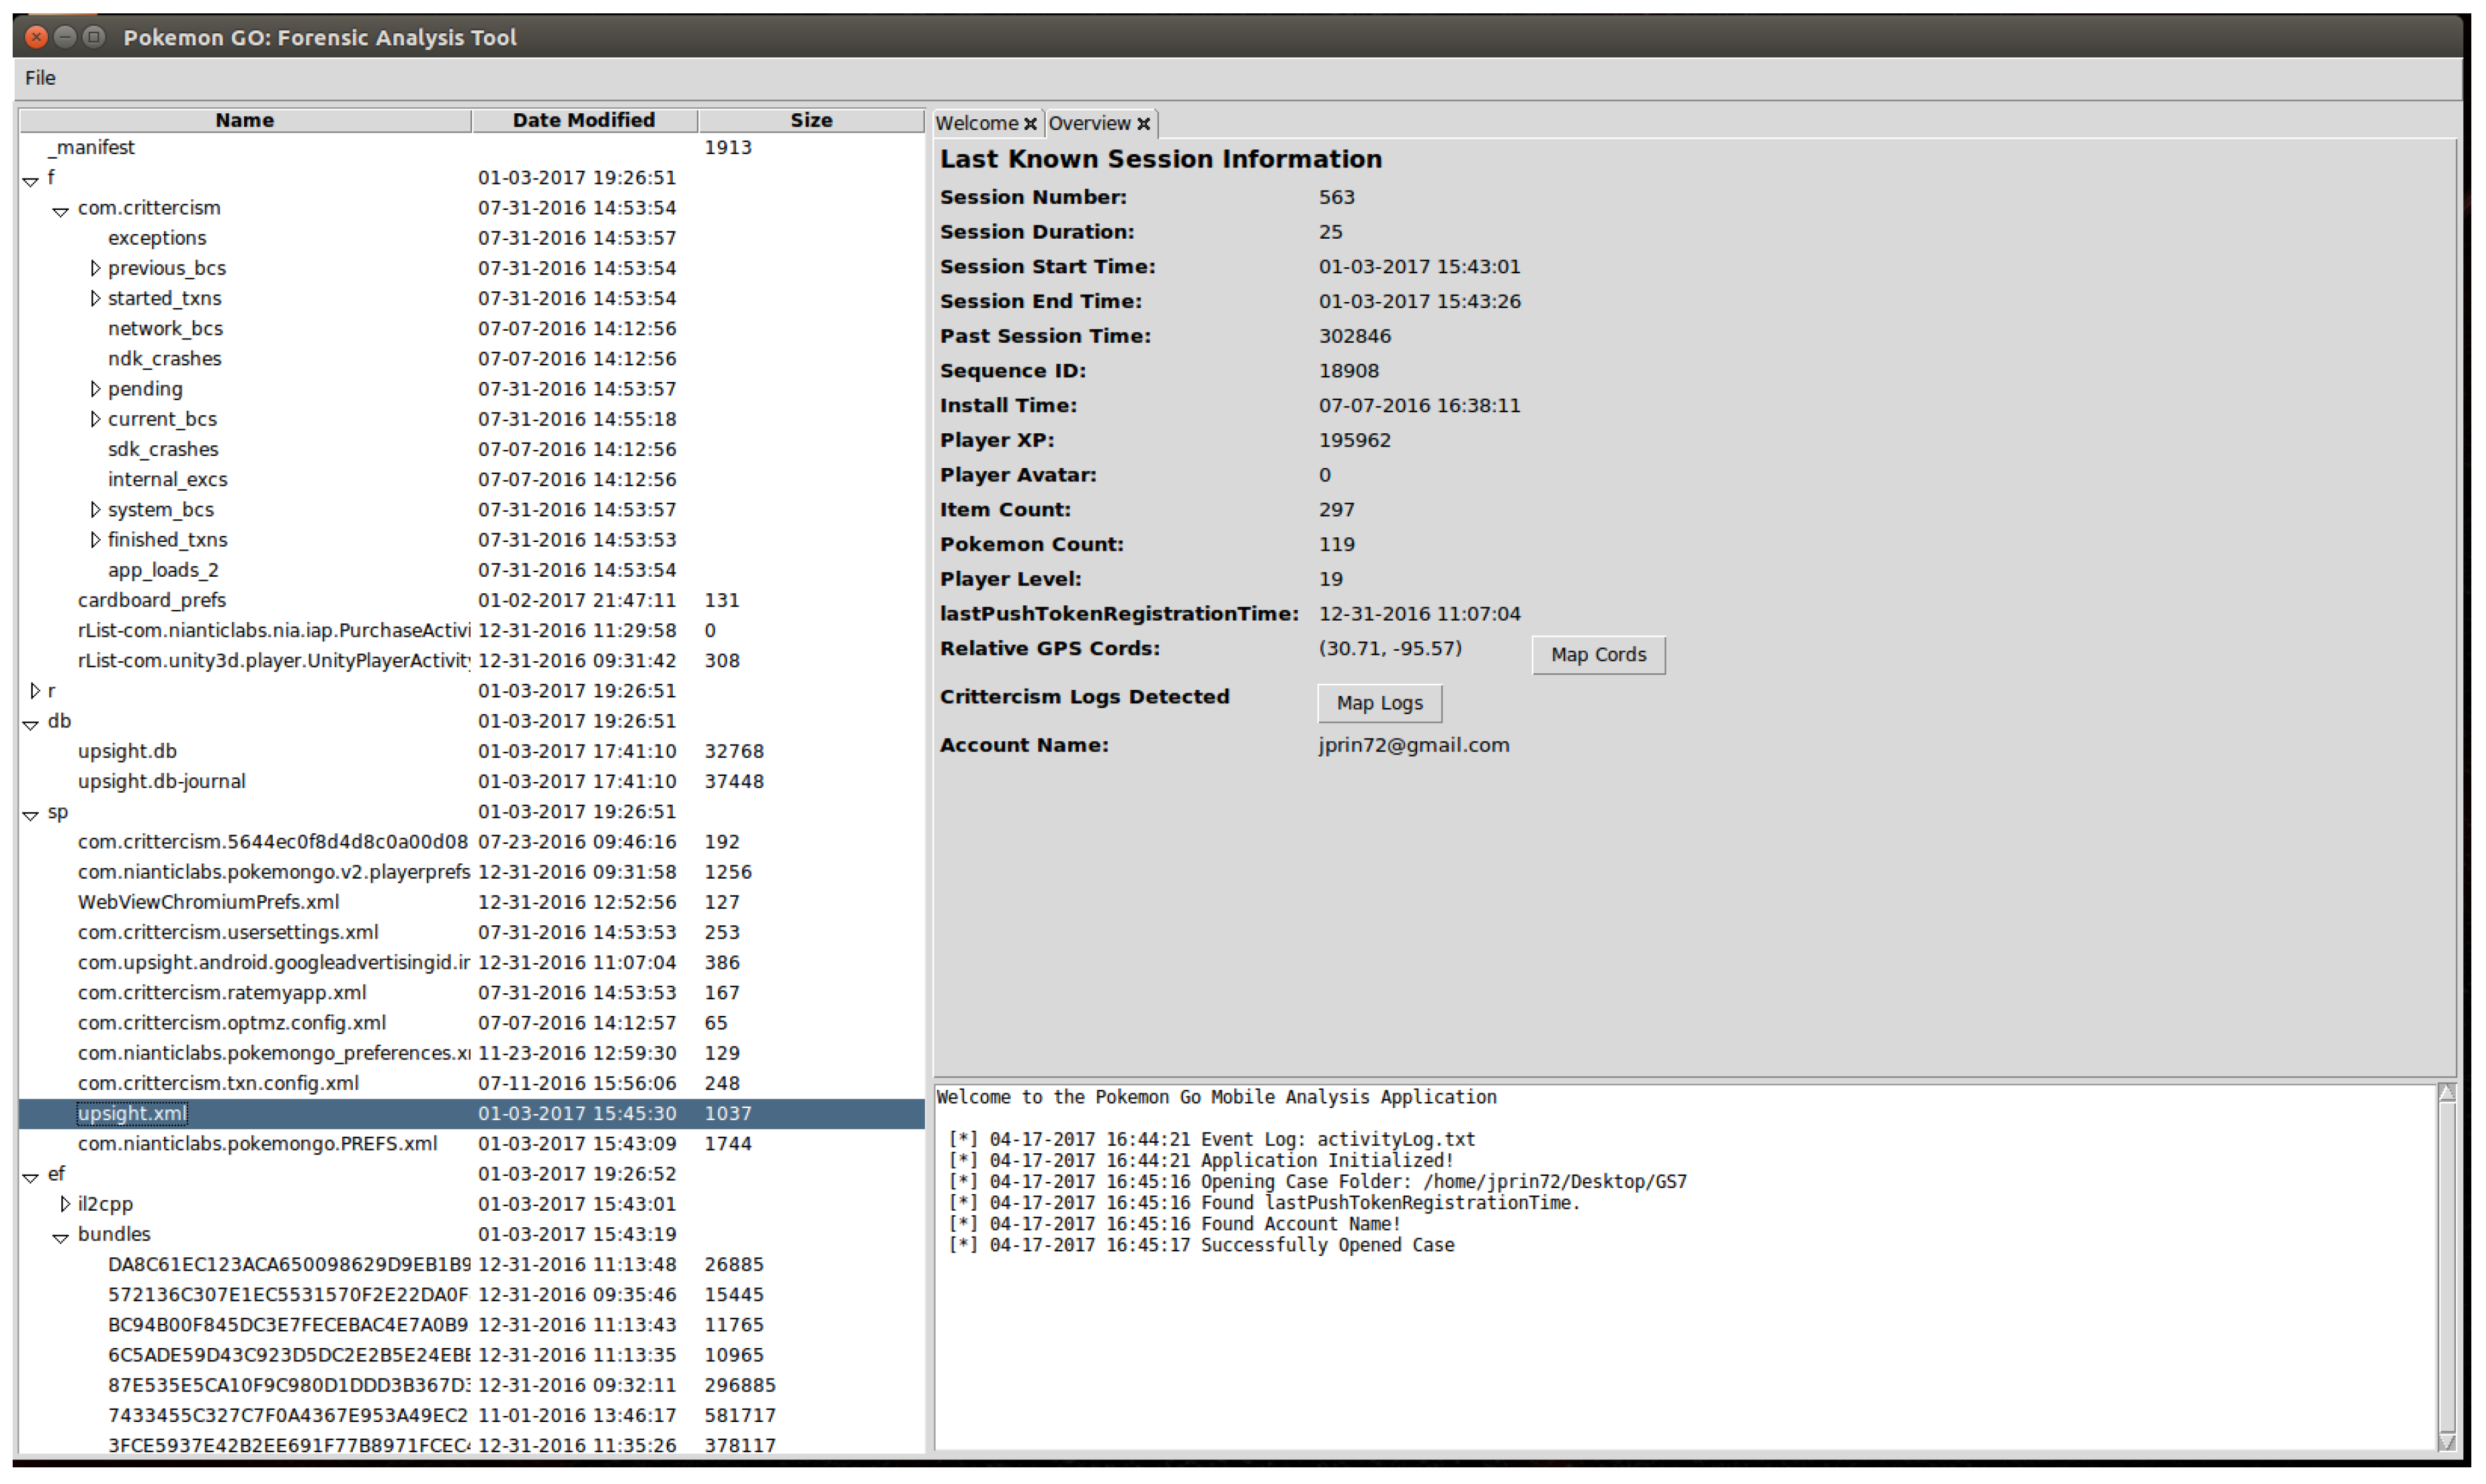
Task: Sort files by the Size column header
Action: click(811, 121)
